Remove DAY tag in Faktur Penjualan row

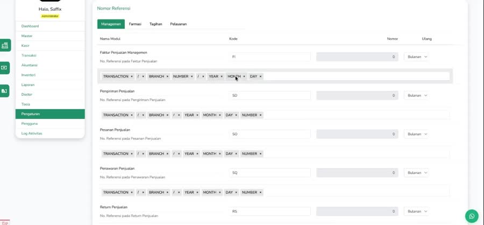click(x=260, y=76)
